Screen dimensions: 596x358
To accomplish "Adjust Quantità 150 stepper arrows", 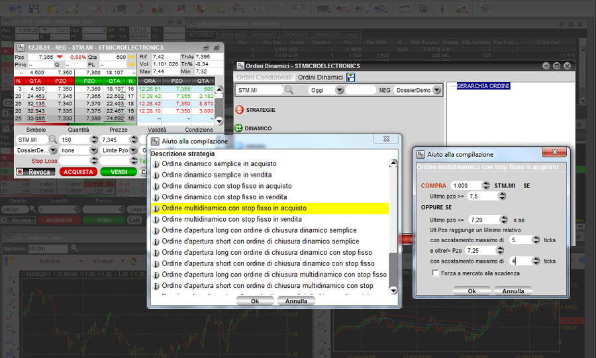I will 94,140.
